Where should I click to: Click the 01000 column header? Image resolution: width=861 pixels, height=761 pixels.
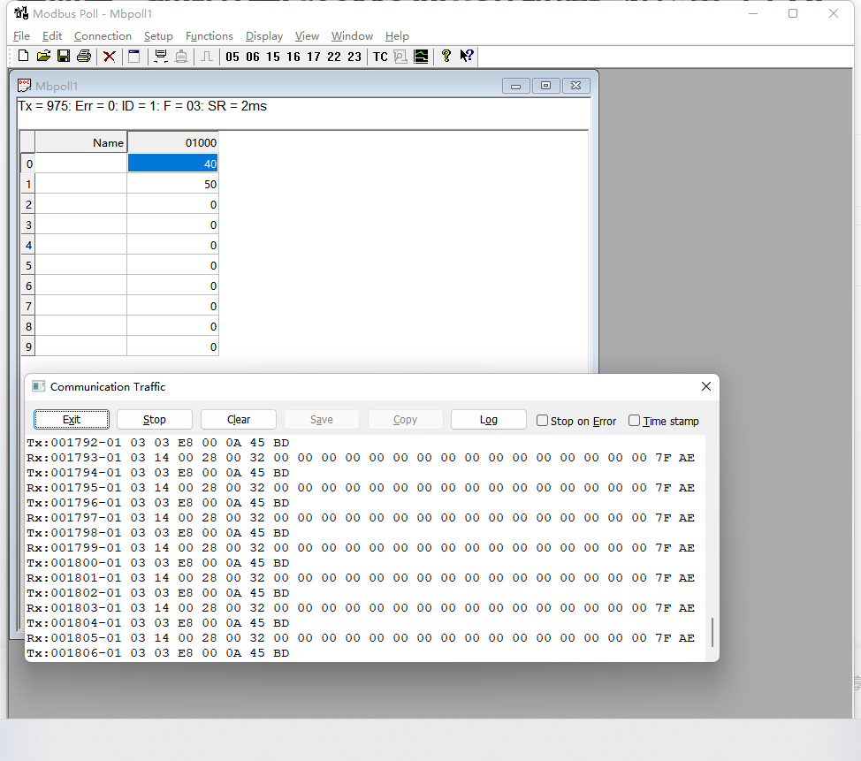(172, 143)
